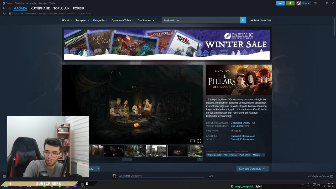The height and width of the screenshot is (189, 336).
Task: Click the game icon next to Güncelleme Uygulanıyor
Action: [x=114, y=176]
